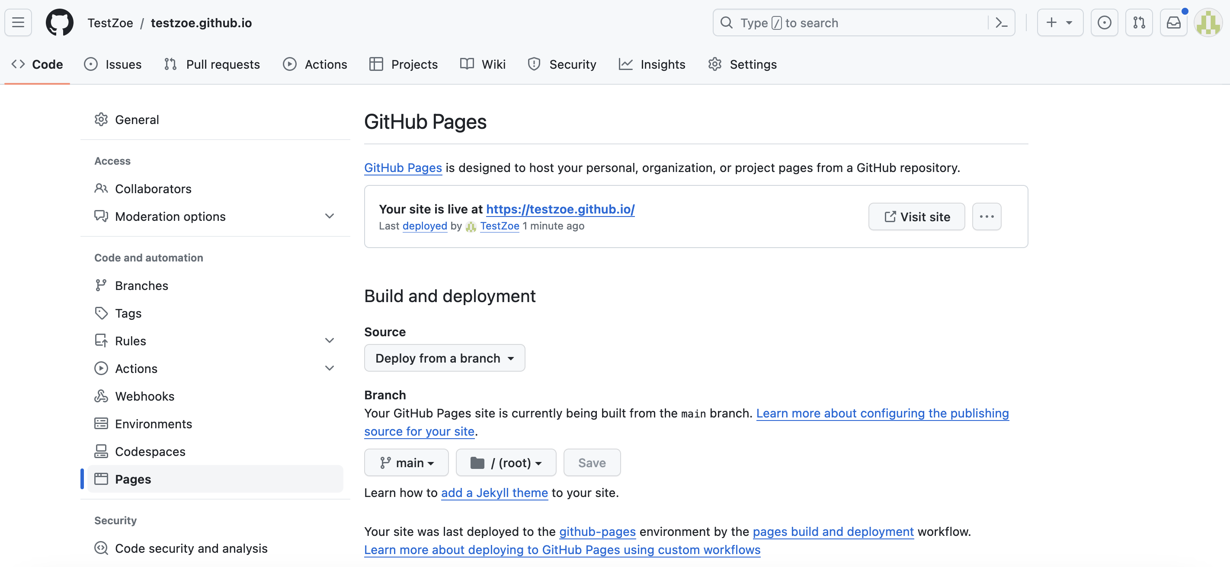
Task: Click the GitHub Octocat logo
Action: 59,22
